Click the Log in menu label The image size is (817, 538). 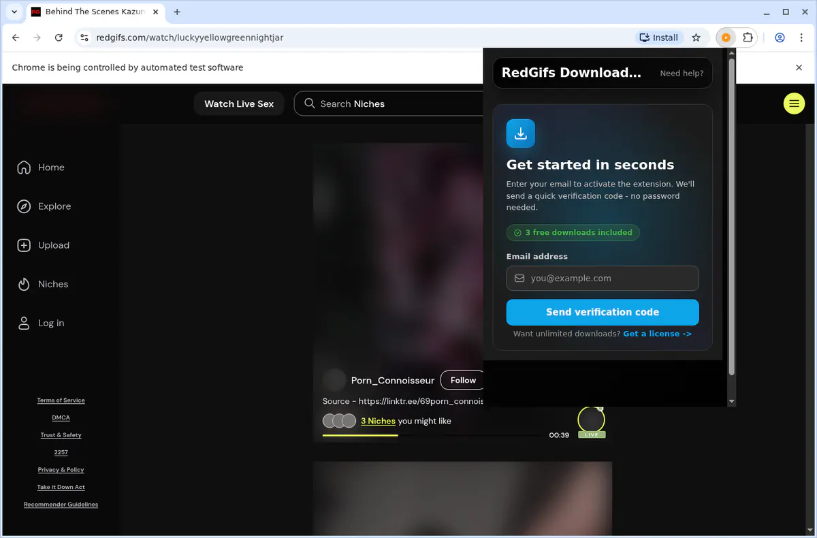point(51,323)
